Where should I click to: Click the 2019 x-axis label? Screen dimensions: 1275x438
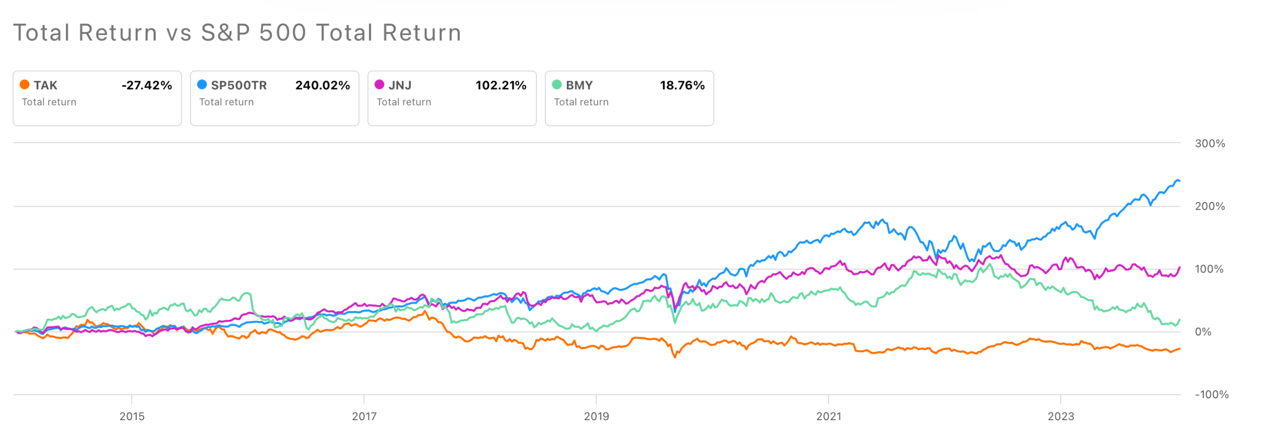596,416
